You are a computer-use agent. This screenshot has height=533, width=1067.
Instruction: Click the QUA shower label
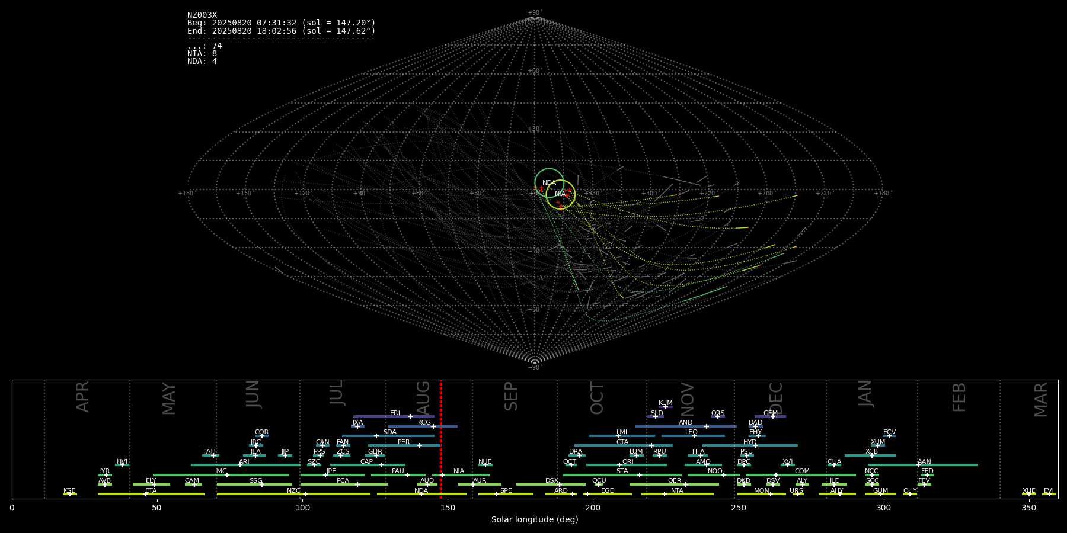tap(834, 462)
